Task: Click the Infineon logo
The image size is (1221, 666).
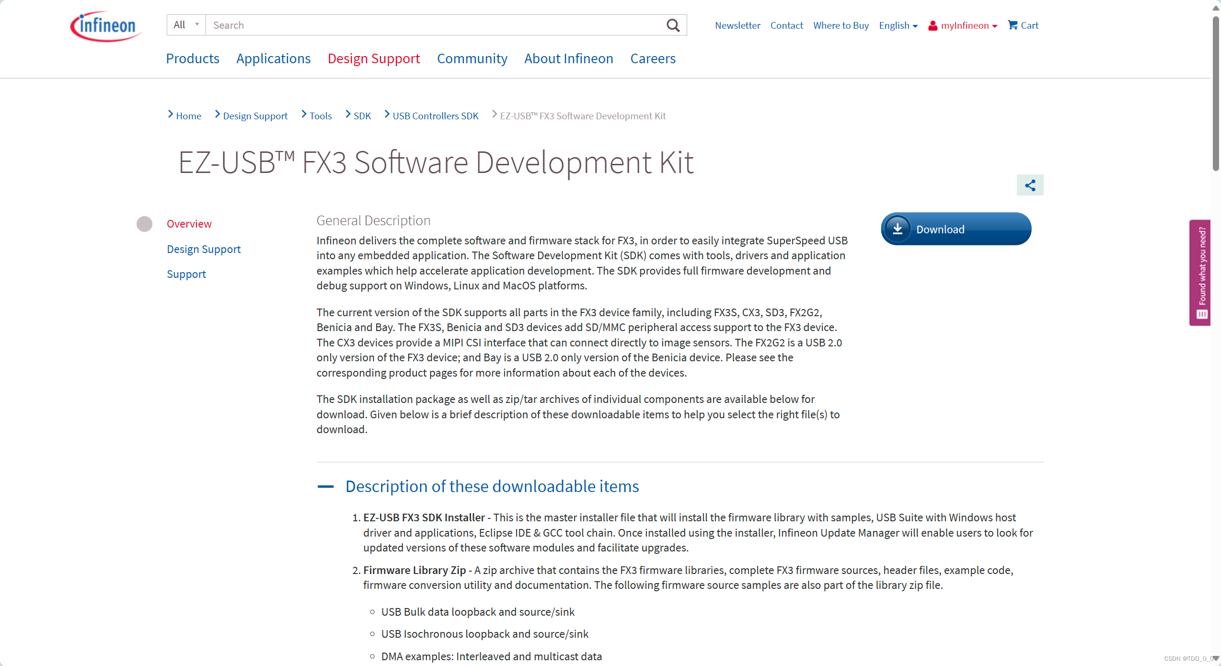Action: click(105, 26)
